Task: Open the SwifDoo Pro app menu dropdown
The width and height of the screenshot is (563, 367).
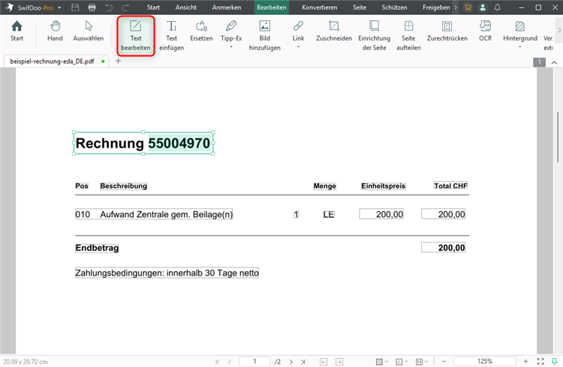Action: (x=59, y=7)
